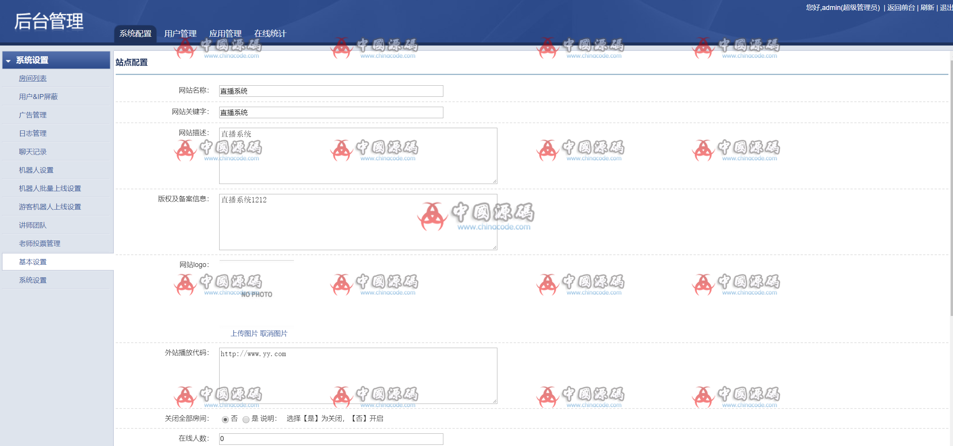This screenshot has height=446, width=953.
Task: Open the 房间列表 sidebar link
Action: coord(33,78)
